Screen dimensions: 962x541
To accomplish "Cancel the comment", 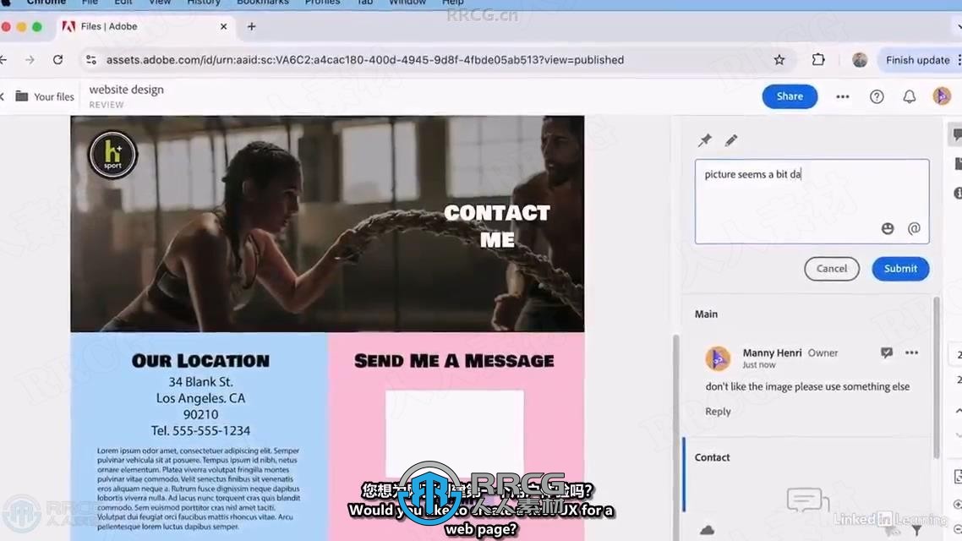I will coord(831,269).
